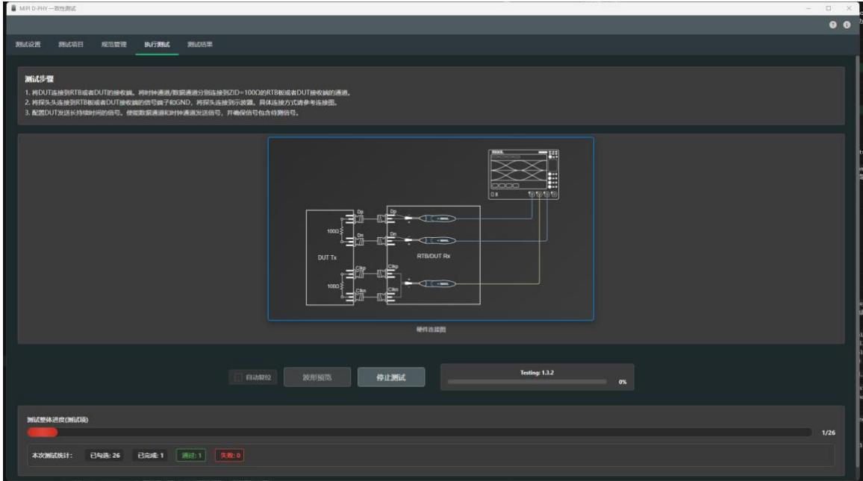
Task: Click the info icon in the header
Action: click(847, 25)
